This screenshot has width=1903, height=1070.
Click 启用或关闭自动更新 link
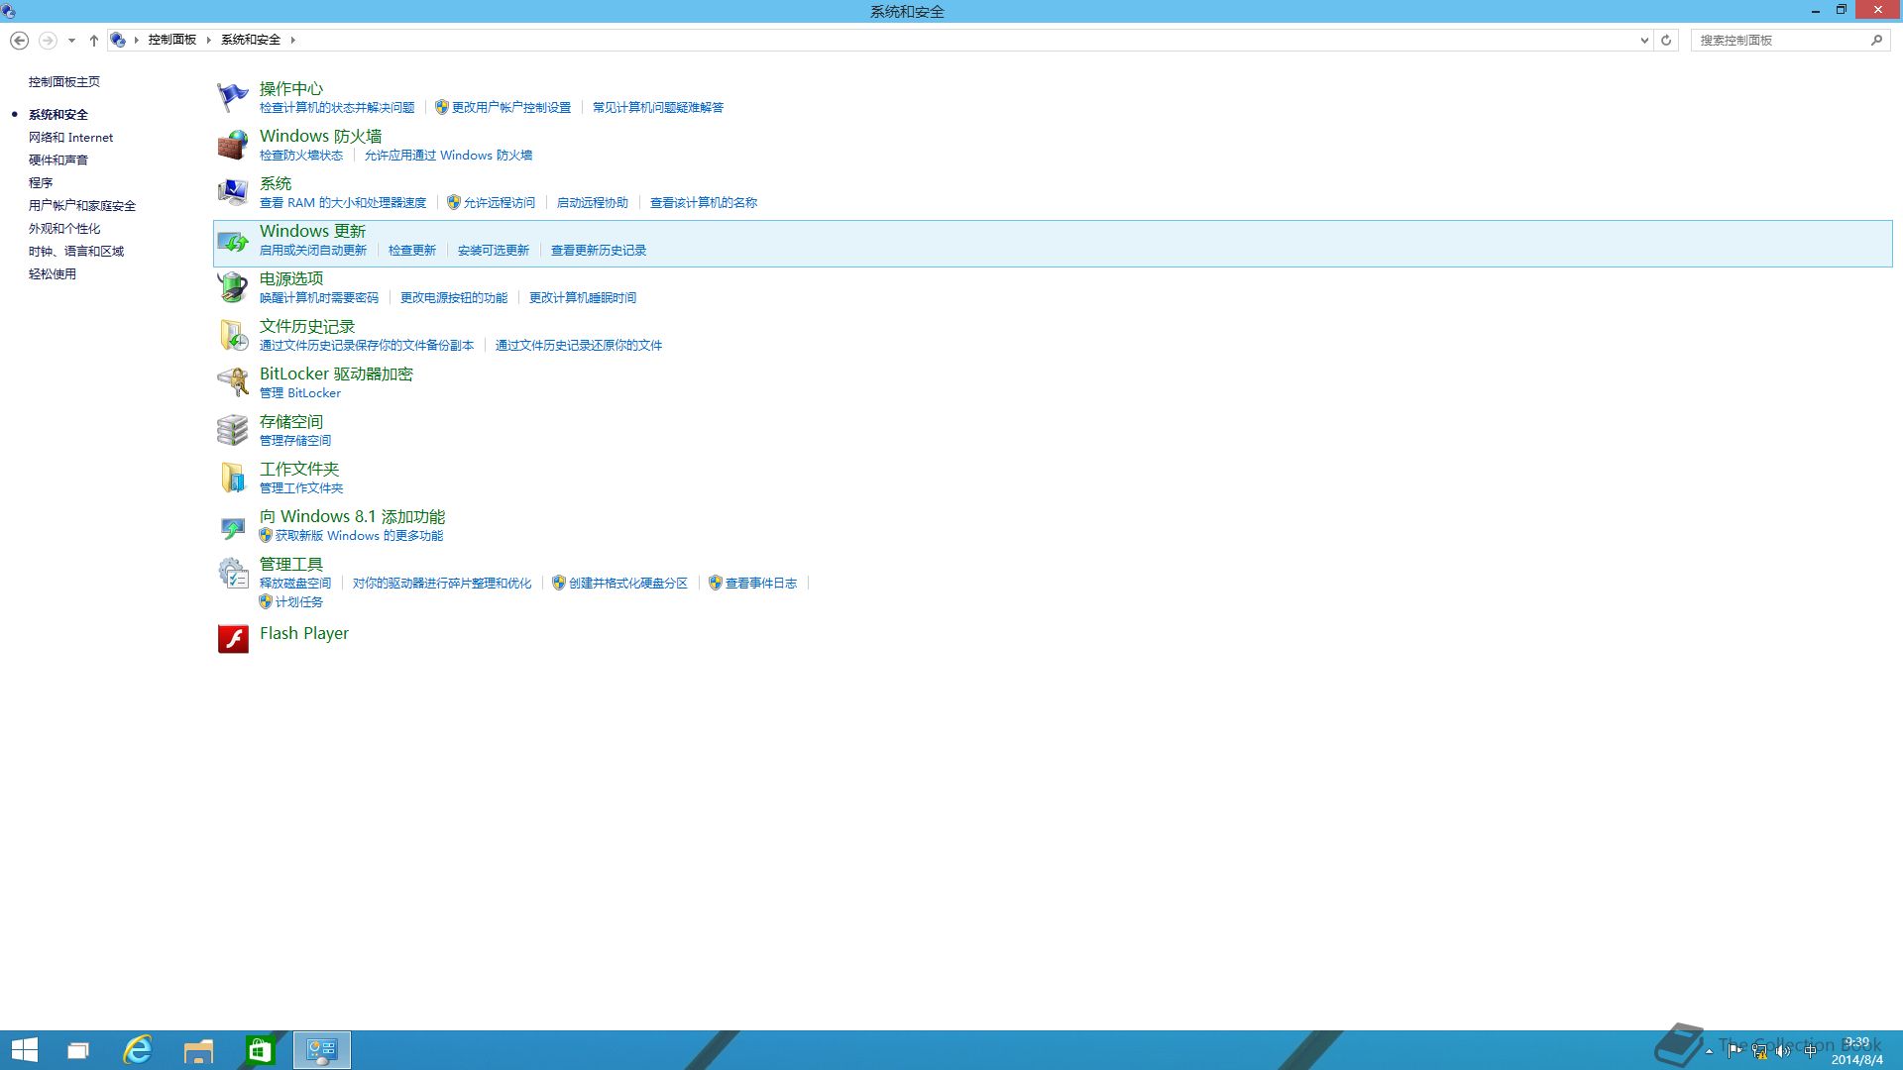313,250
